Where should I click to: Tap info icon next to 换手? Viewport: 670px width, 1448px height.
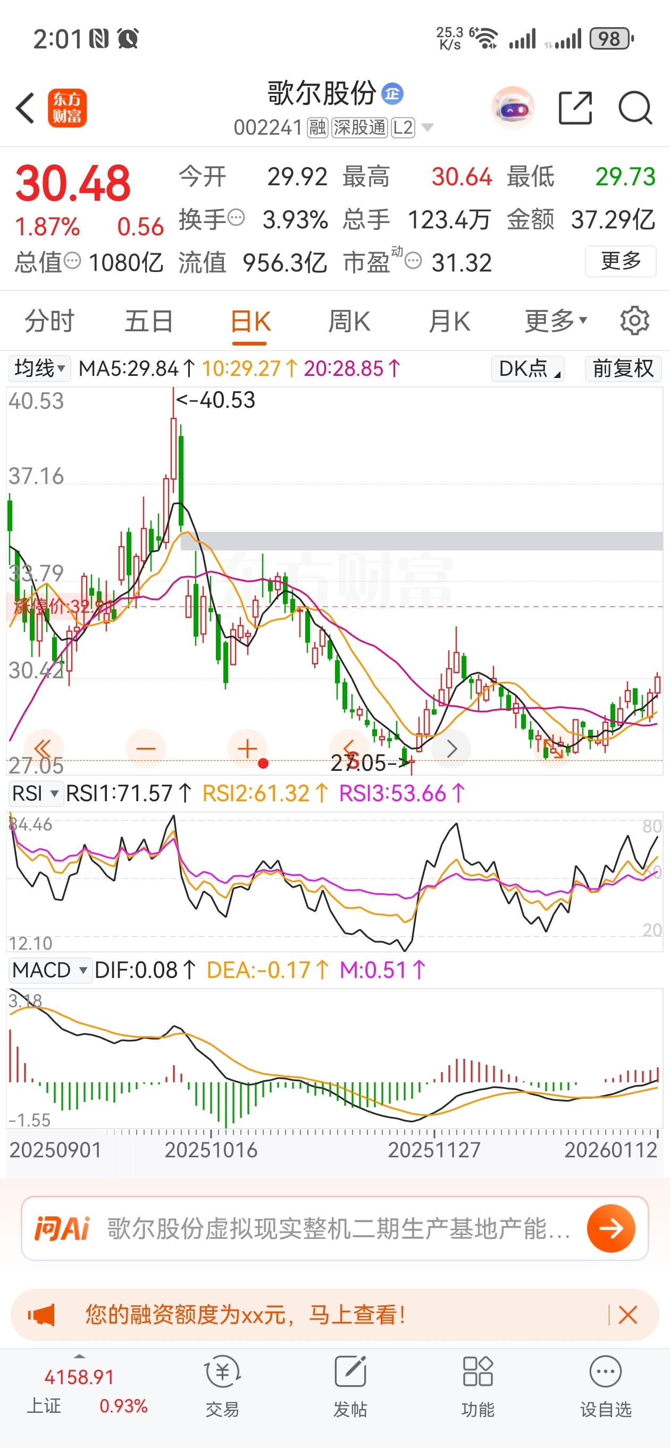(237, 218)
